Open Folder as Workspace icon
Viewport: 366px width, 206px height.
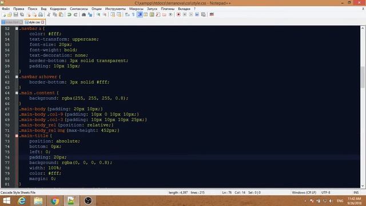click(x=164, y=15)
